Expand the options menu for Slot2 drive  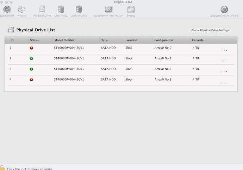(224, 61)
